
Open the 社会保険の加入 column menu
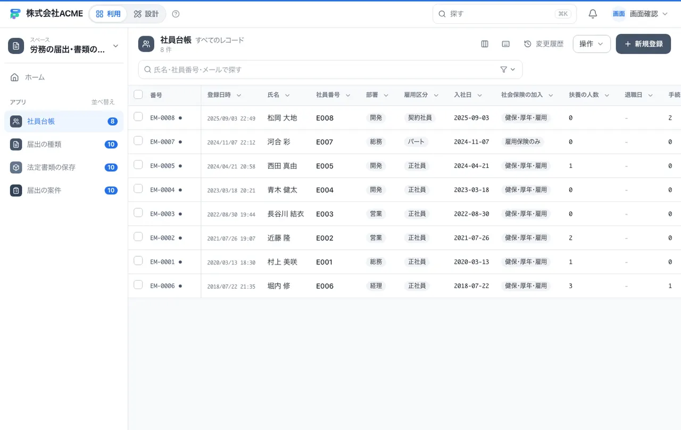tap(551, 95)
